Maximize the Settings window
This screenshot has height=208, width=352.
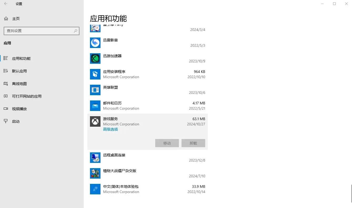click(x=334, y=4)
